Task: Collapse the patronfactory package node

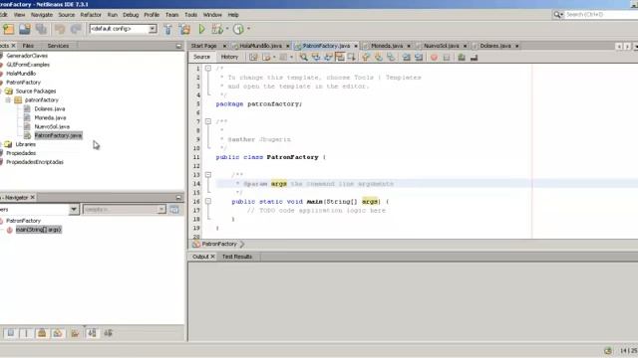Action: tap(8, 99)
